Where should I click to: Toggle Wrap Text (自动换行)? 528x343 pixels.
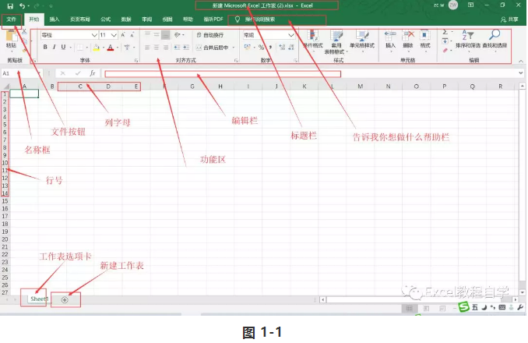(x=210, y=35)
